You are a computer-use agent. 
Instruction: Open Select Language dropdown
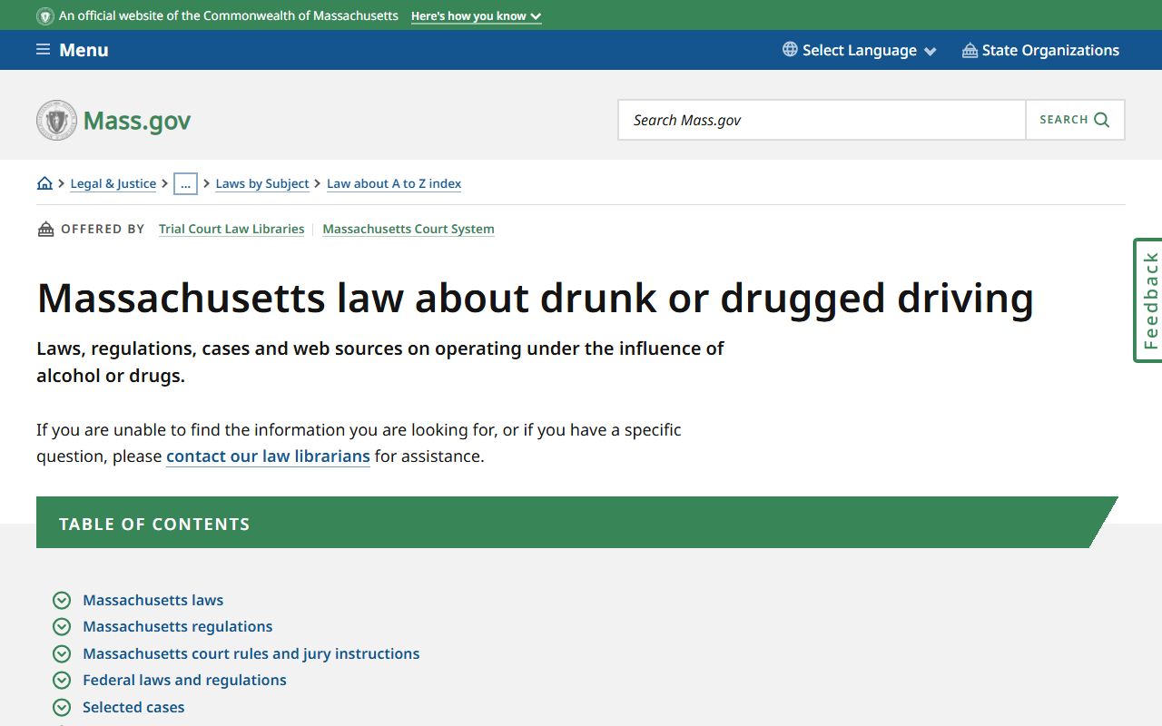(859, 50)
